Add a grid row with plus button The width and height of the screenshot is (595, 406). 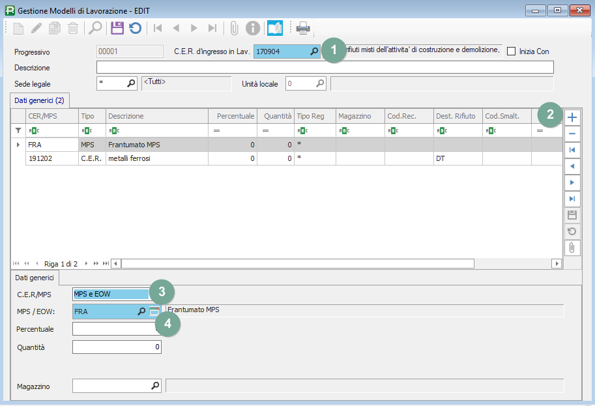pyautogui.click(x=572, y=117)
